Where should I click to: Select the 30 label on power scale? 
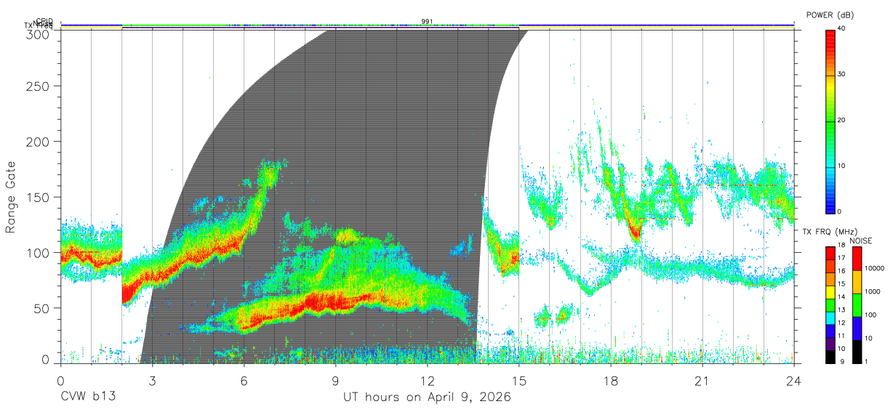pos(841,75)
